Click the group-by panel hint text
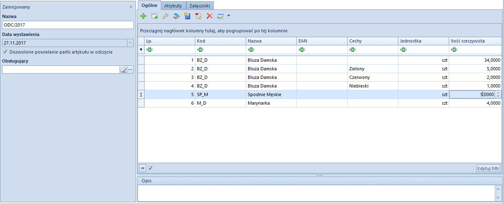This screenshot has width=504, height=204. [x=214, y=30]
